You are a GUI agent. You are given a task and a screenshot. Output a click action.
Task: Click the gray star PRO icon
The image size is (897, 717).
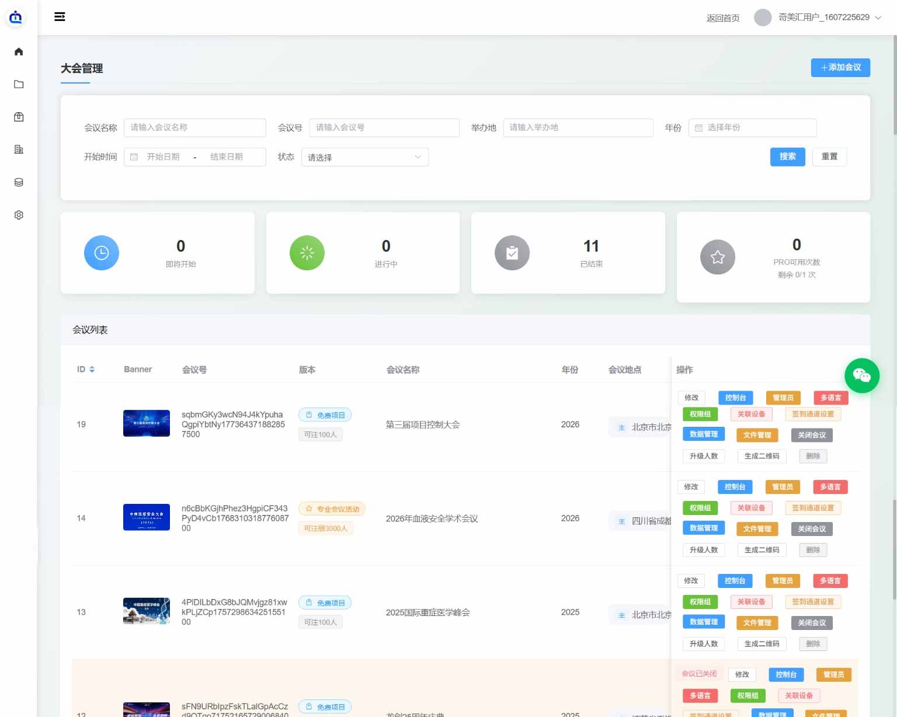(x=718, y=257)
